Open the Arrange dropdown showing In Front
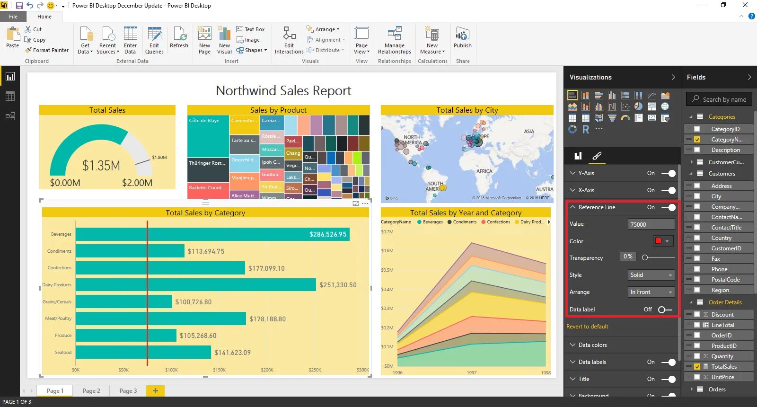The height and width of the screenshot is (407, 757). click(x=651, y=292)
